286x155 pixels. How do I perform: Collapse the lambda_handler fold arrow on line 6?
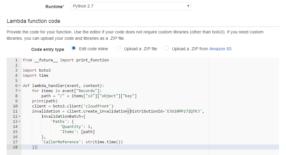pyautogui.click(x=19, y=86)
